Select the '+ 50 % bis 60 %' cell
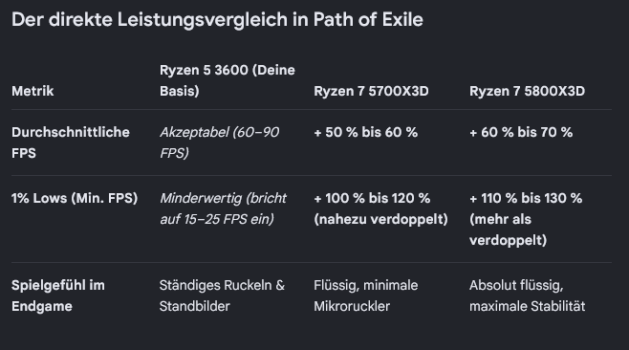The height and width of the screenshot is (350, 629). point(365,133)
